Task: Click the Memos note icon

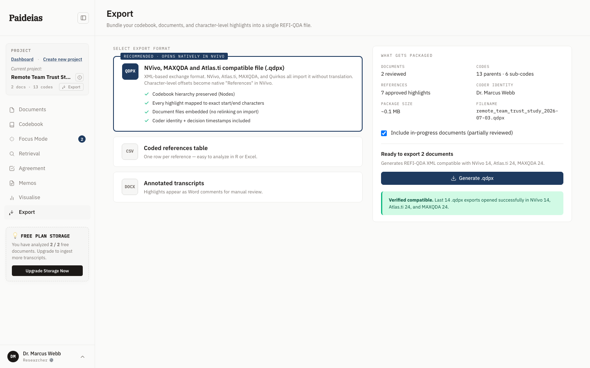Action: [12, 183]
